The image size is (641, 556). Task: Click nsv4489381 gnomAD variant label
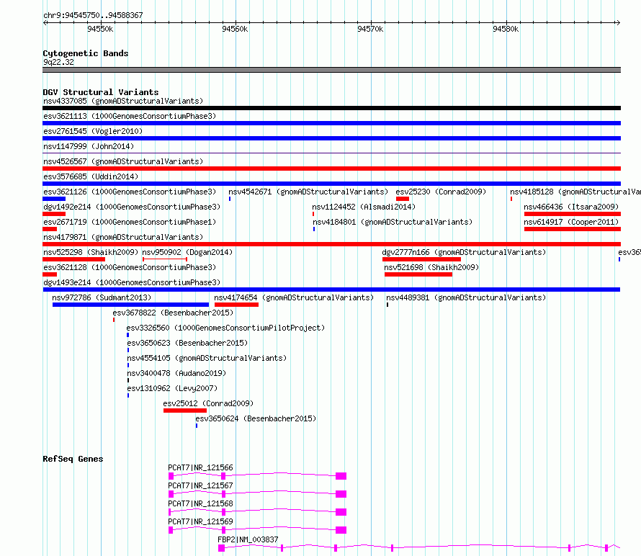click(x=466, y=297)
